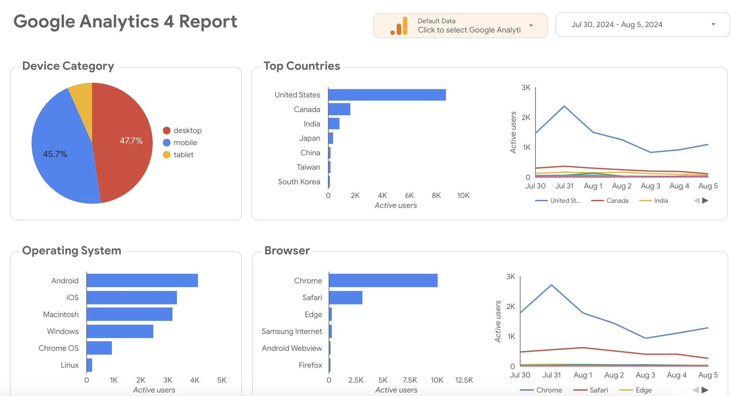
Task: Click the Taiwan country label
Action: pyautogui.click(x=308, y=167)
